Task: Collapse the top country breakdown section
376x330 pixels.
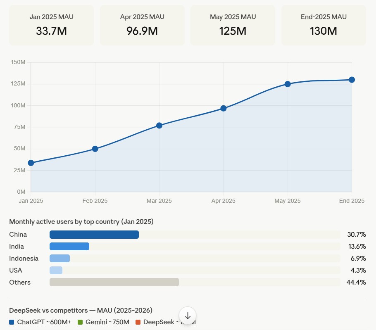Action: [x=81, y=221]
